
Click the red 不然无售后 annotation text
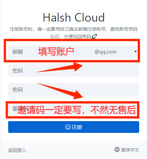click(113, 110)
